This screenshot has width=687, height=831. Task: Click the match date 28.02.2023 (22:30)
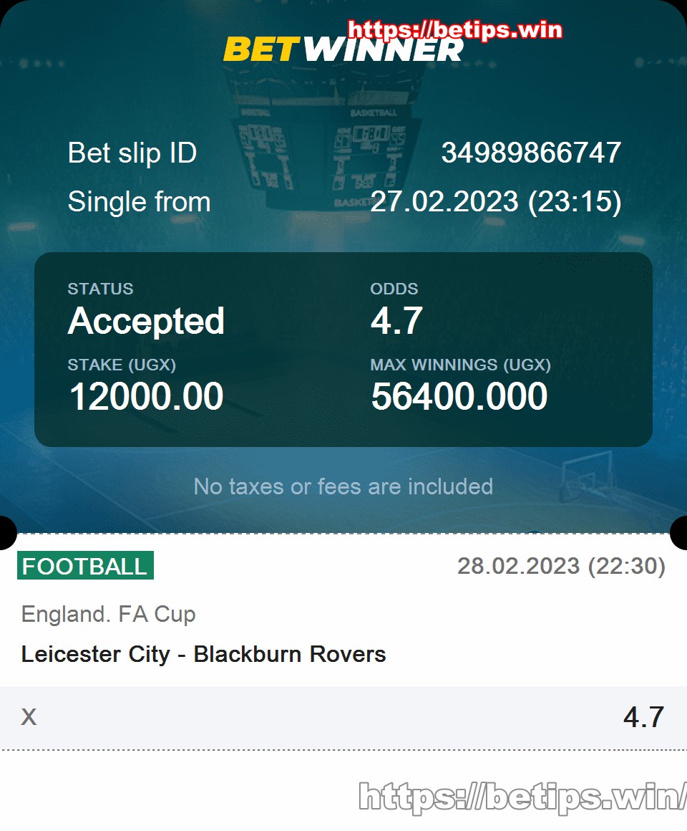[x=561, y=566]
